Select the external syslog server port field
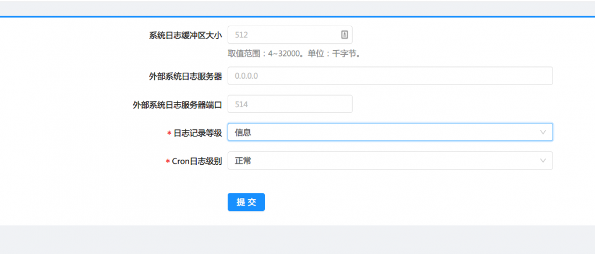This screenshot has width=595, height=254. [289, 104]
